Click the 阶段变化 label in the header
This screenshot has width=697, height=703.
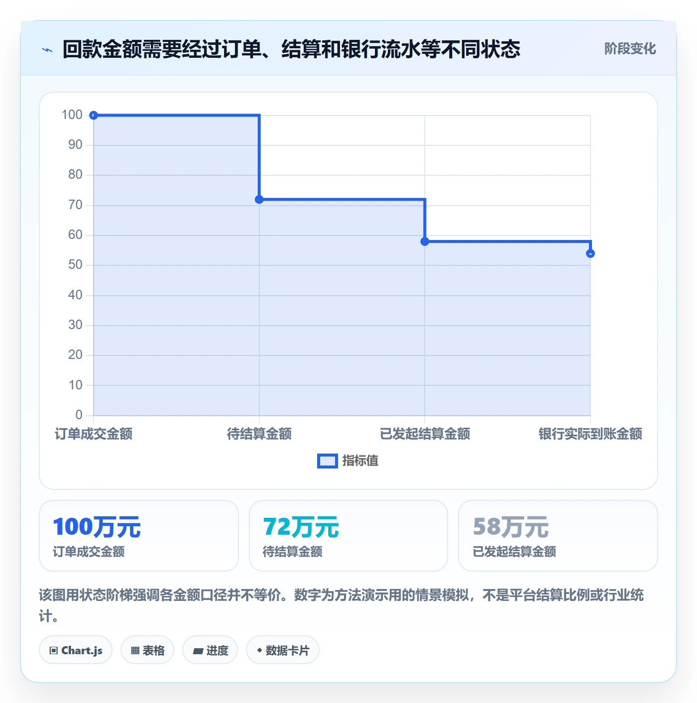click(630, 49)
